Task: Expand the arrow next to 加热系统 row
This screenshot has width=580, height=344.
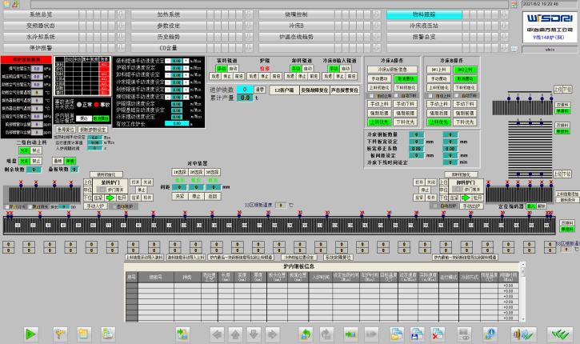Action: (249, 14)
